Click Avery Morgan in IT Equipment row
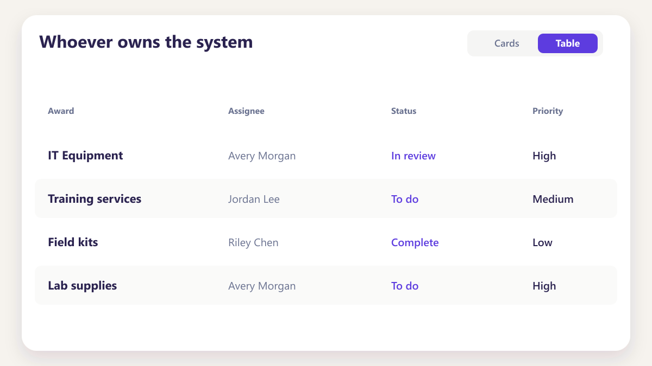This screenshot has width=652, height=366. 262,156
